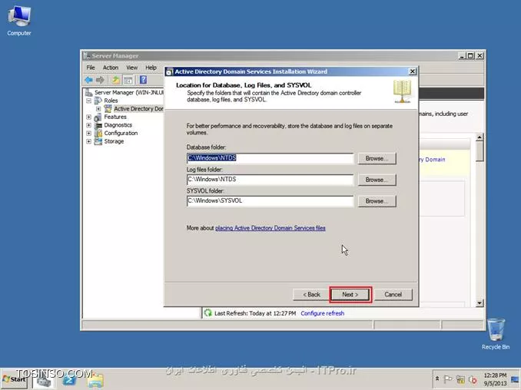
Task: Open the PowerShell taskbar icon
Action: [x=69, y=380]
